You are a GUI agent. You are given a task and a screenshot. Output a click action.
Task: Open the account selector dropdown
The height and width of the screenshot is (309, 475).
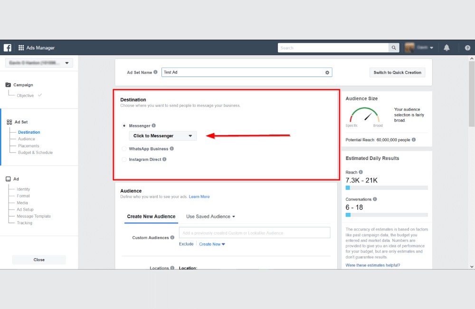pos(39,62)
